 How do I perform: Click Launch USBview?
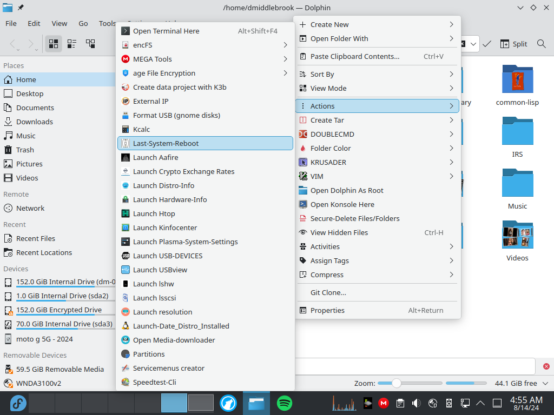(205, 270)
